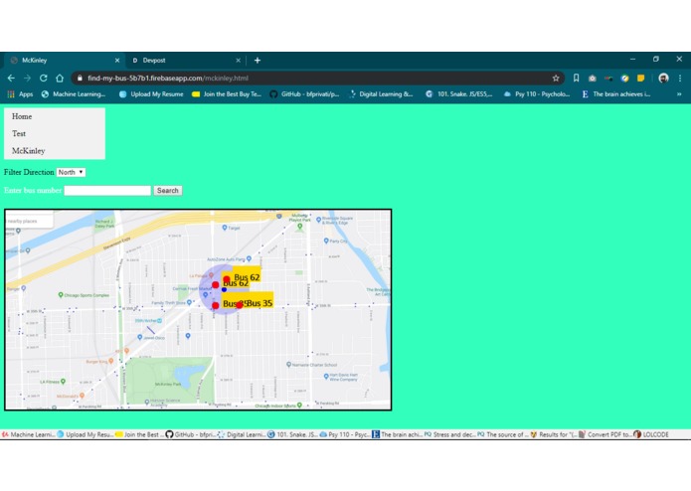This screenshot has height=491, width=691.
Task: Close the Devpost tab
Action: (x=238, y=61)
